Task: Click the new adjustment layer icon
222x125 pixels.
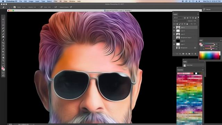Action: (186, 54)
